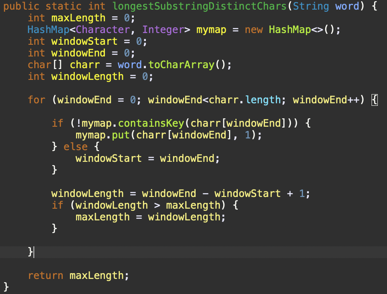Click the closing brace on the highlighted line

[x=30, y=252]
